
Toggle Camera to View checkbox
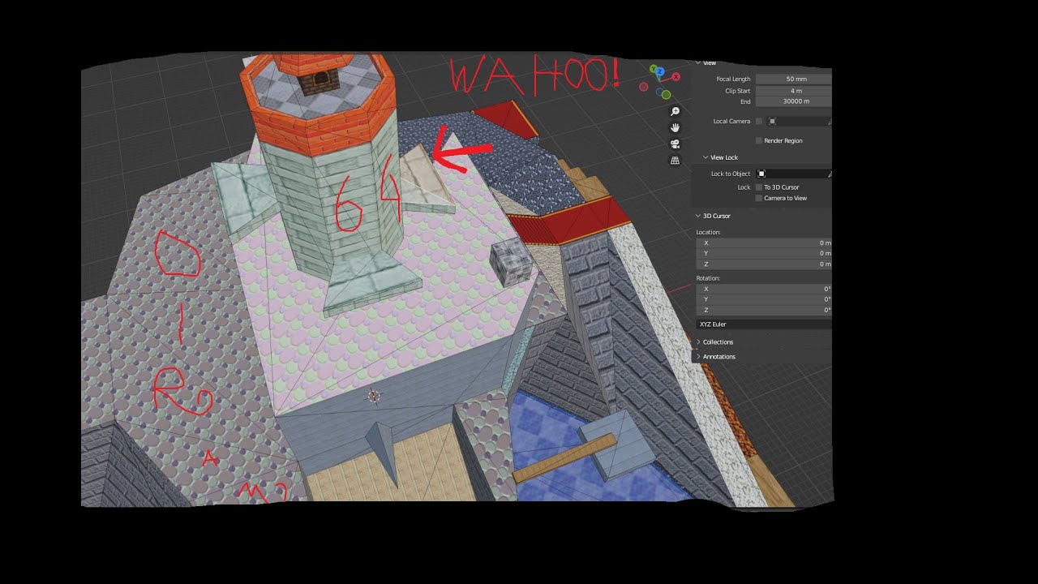pyautogui.click(x=759, y=198)
